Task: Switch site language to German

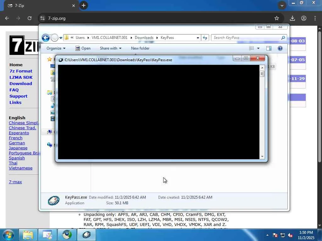Action: 17,143
